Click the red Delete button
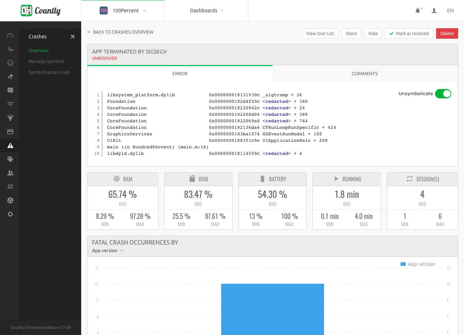The height and width of the screenshot is (335, 464). [447, 34]
